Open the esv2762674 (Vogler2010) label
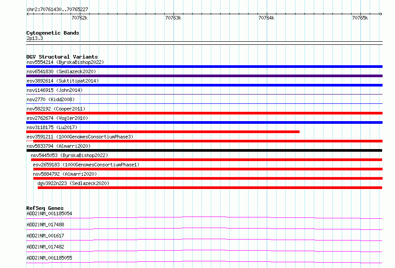The height and width of the screenshot is (268, 395). coord(57,118)
